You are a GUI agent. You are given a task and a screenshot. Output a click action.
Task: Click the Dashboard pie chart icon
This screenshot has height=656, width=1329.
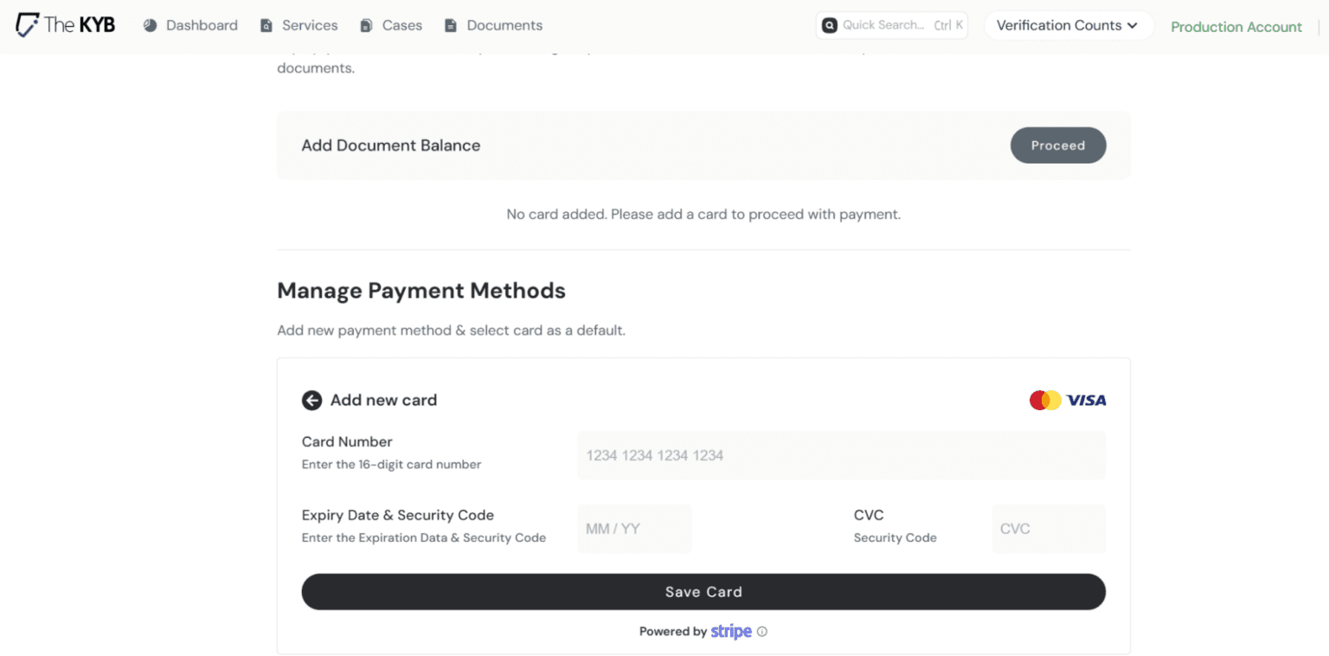(x=150, y=26)
